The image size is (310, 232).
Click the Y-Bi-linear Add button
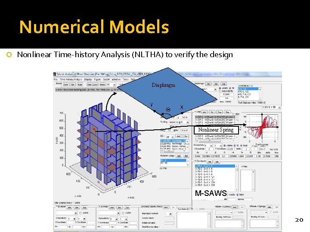point(69,208)
